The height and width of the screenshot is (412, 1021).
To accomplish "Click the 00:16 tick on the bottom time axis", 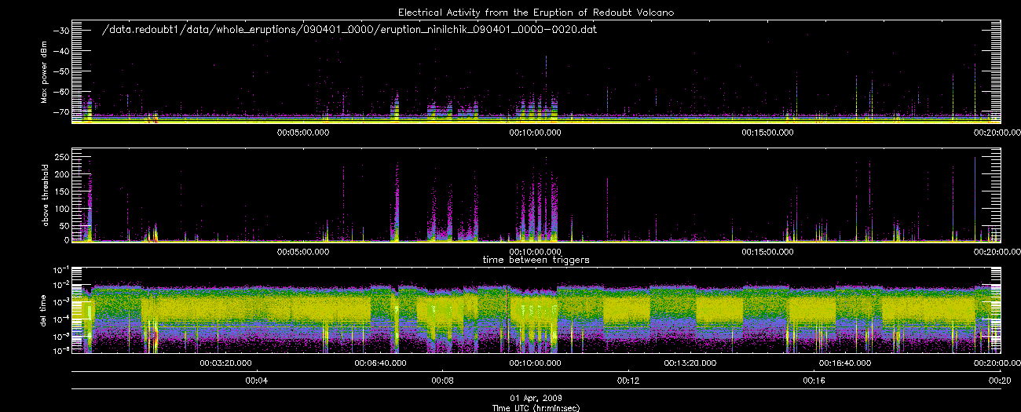I will click(814, 381).
